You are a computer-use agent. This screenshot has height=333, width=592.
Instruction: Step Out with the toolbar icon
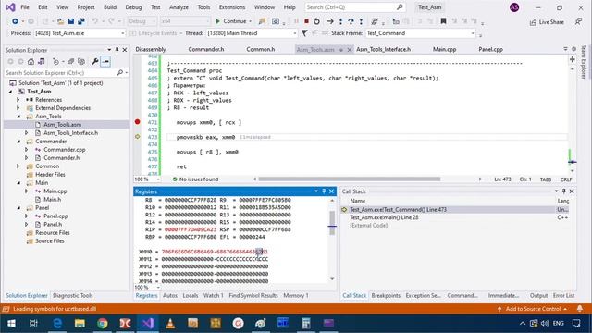(362, 21)
